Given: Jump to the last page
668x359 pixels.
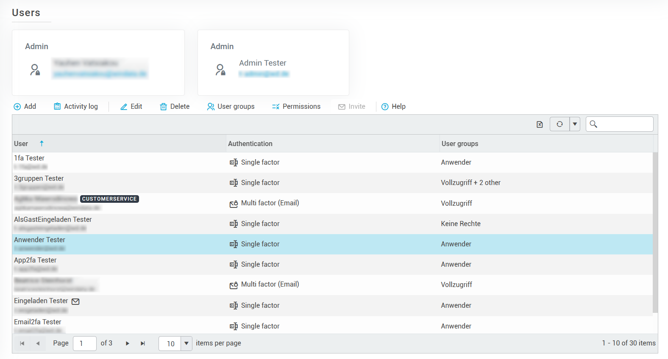Looking at the screenshot, I should (x=143, y=343).
